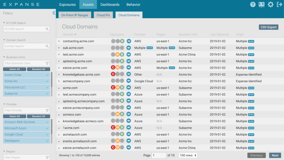This screenshot has width=284, height=160.
Task: Click Deselect All under Provider
Action: click(x=38, y=116)
